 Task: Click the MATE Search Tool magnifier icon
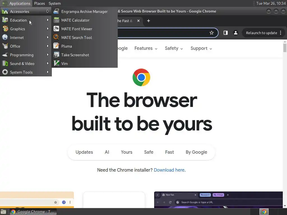click(56, 37)
